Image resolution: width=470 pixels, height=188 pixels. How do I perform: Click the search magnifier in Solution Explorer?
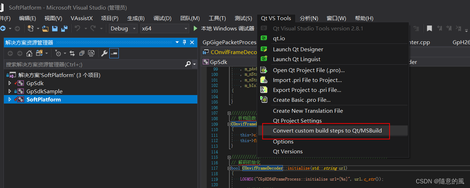pos(188,64)
